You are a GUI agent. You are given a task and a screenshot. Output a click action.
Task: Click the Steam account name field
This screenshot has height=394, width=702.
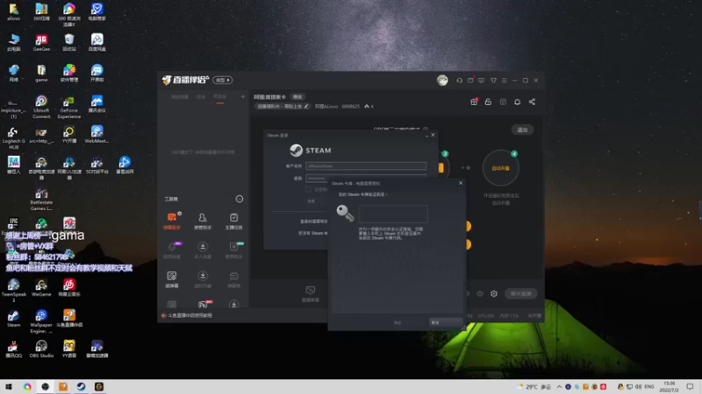click(366, 165)
